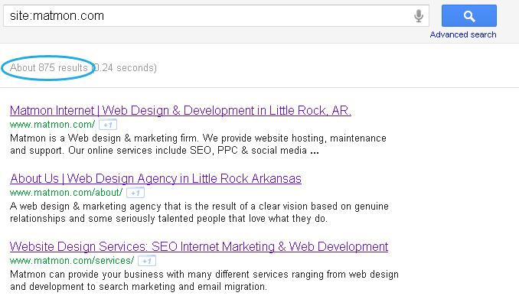Open About Us Web Design Agency result
Viewport: 519px width, 296px height.
tap(155, 178)
